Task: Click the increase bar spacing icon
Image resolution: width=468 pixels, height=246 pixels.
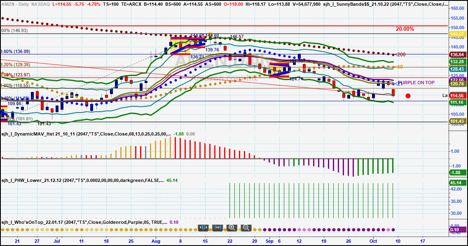Action: click(x=217, y=228)
